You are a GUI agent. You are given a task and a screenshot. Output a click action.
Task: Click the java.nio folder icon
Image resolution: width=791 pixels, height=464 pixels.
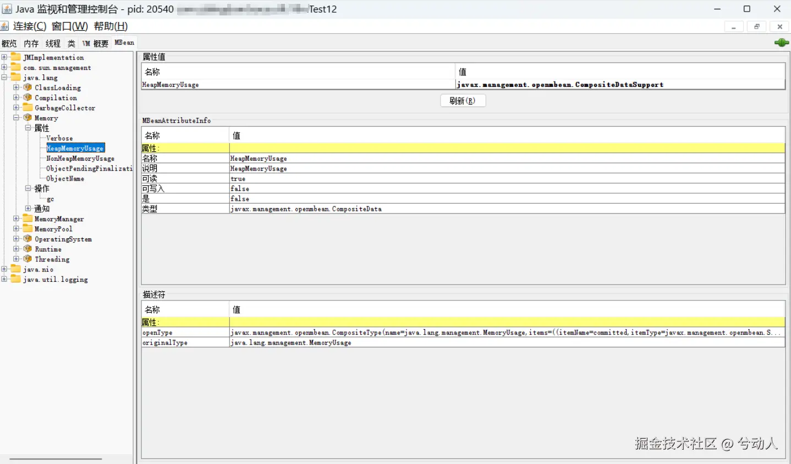[16, 269]
